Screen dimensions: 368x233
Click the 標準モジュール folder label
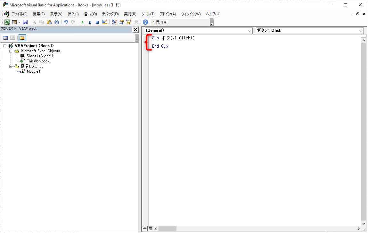click(x=32, y=66)
